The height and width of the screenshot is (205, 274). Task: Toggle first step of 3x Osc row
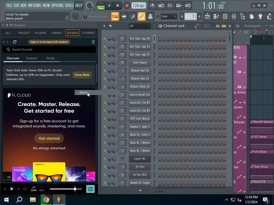[160, 167]
